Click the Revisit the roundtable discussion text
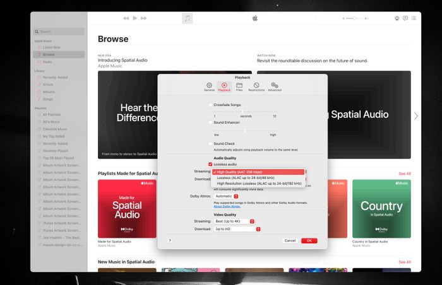The width and height of the screenshot is (442, 285). pos(313,61)
